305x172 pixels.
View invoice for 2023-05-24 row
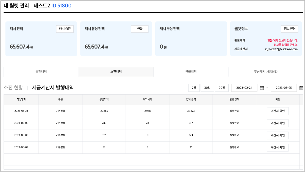click(x=278, y=111)
